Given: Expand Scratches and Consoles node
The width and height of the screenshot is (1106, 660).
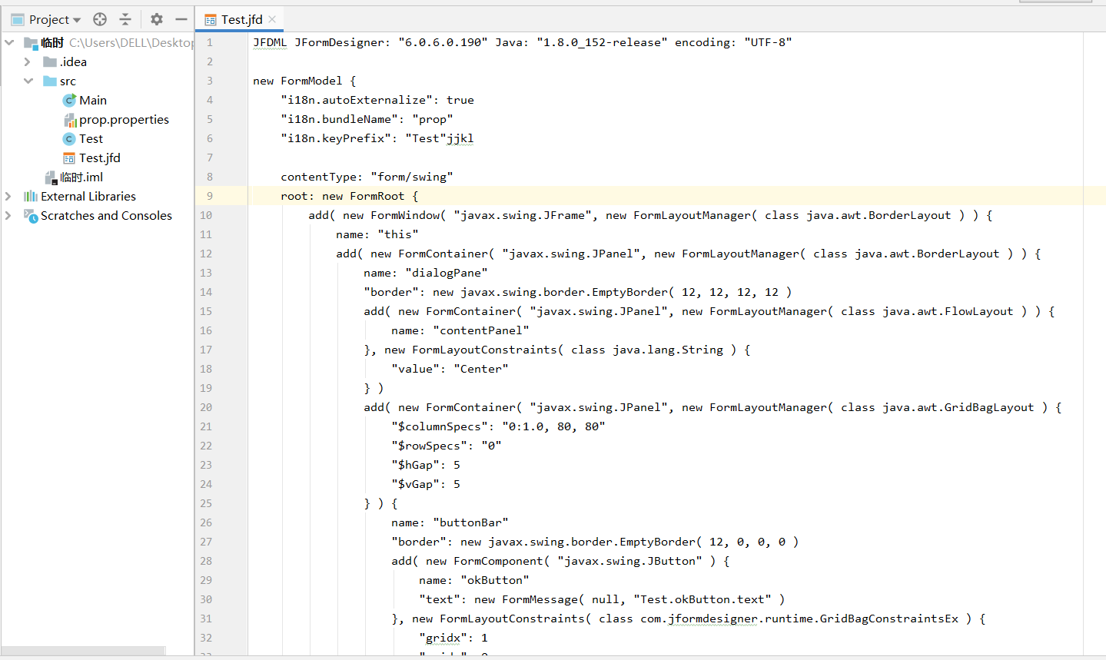Looking at the screenshot, I should coord(8,215).
